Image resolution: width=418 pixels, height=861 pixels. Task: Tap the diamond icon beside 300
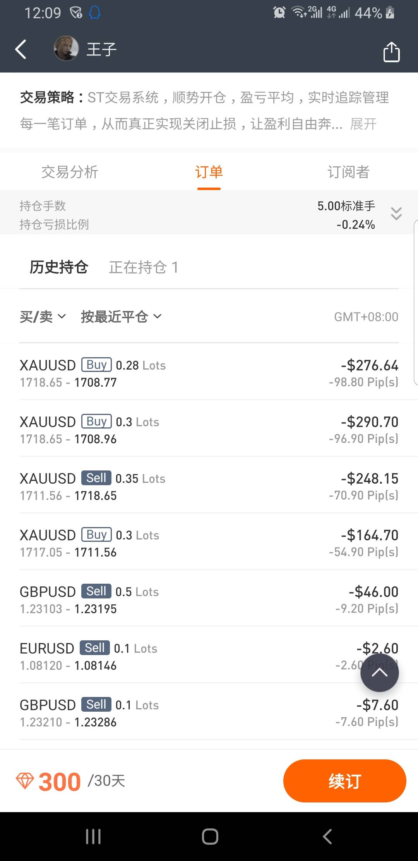click(x=25, y=781)
